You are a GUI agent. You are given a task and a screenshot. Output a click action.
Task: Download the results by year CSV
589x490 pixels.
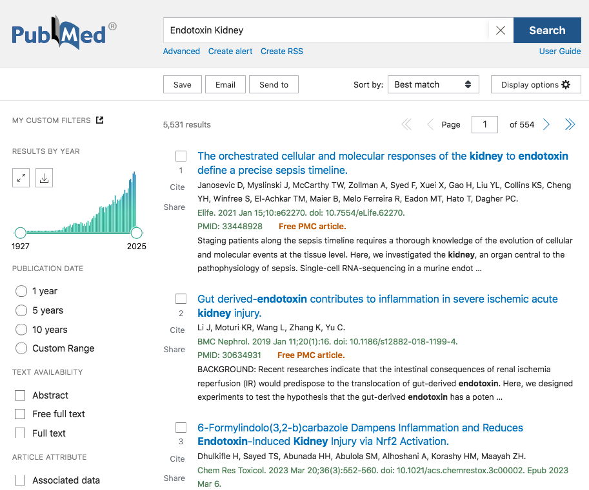tap(44, 178)
